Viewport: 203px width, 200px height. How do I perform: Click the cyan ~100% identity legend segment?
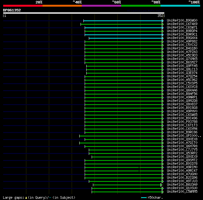[x=180, y=6]
